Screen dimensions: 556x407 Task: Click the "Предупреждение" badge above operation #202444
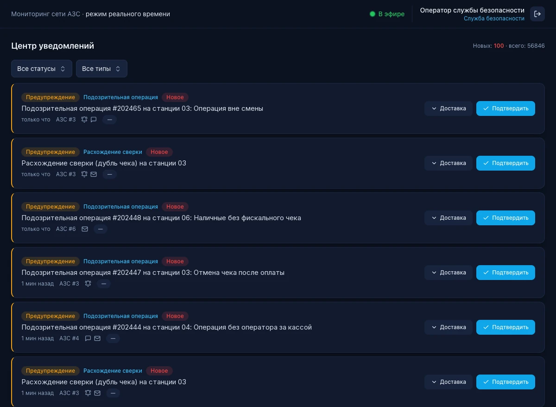[x=51, y=316]
